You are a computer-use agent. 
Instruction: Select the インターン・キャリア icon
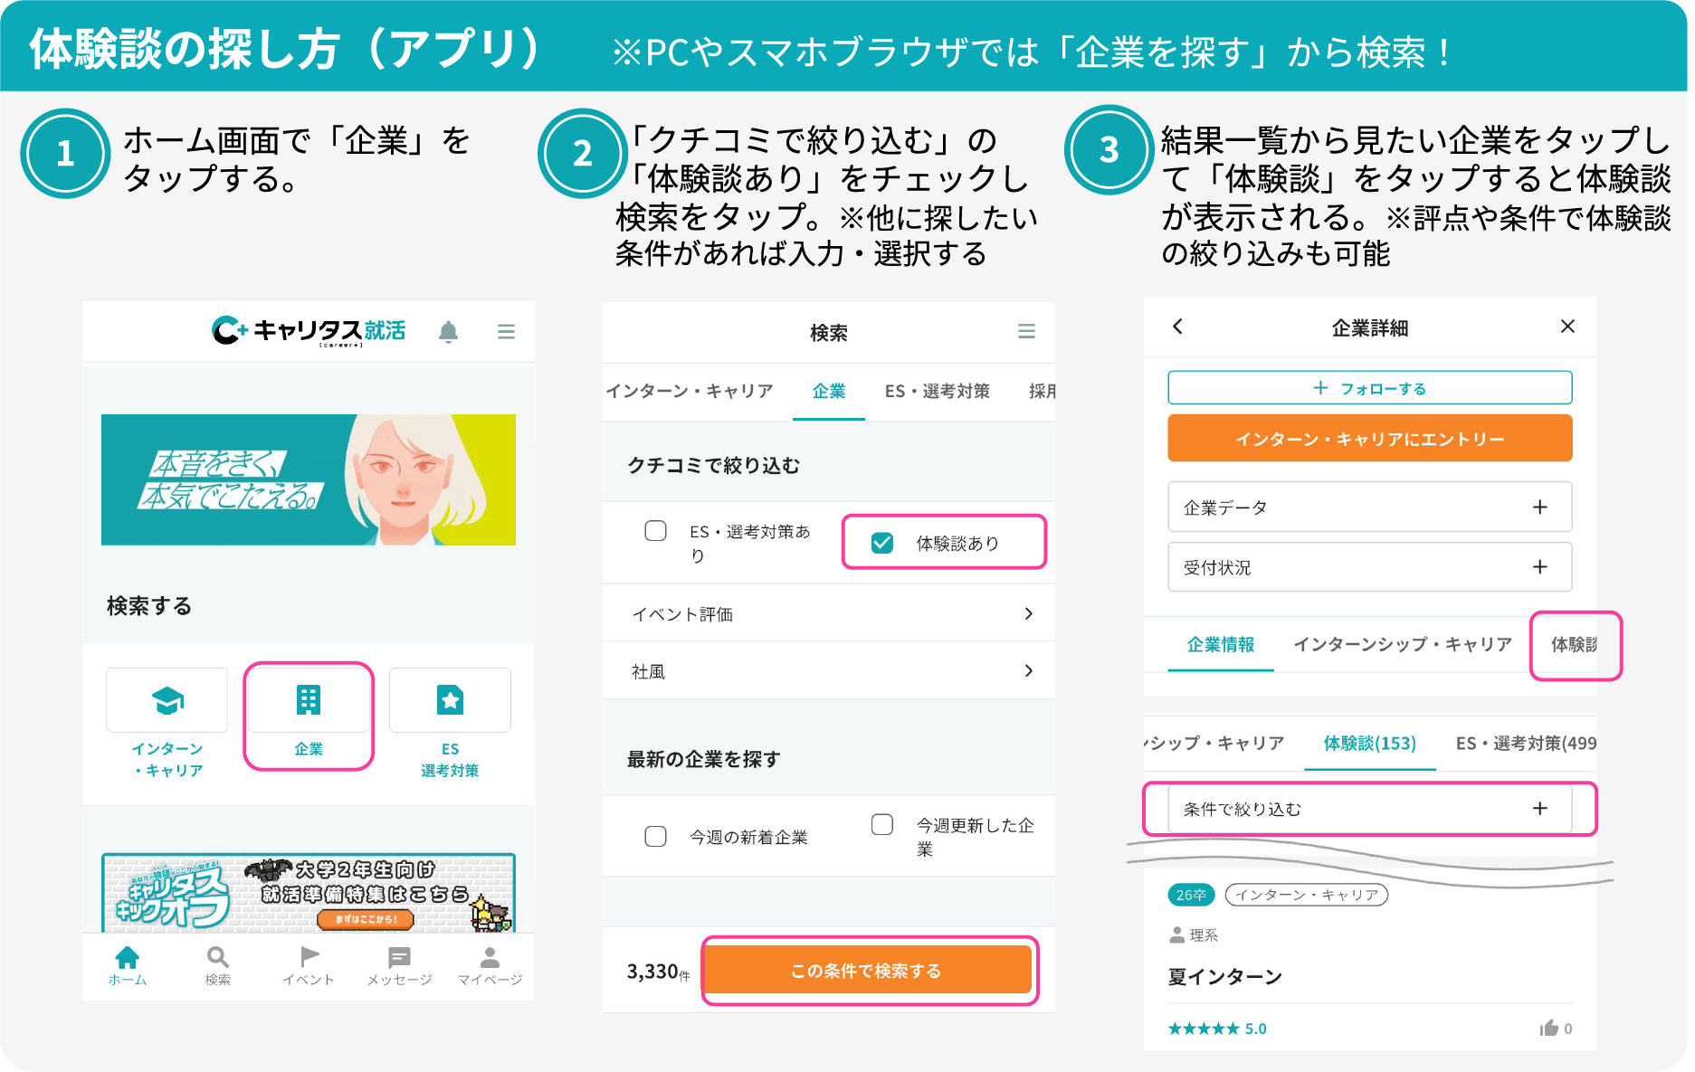click(x=167, y=699)
